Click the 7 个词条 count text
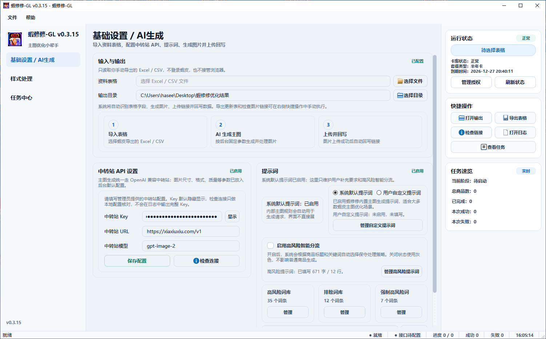 click(x=389, y=301)
